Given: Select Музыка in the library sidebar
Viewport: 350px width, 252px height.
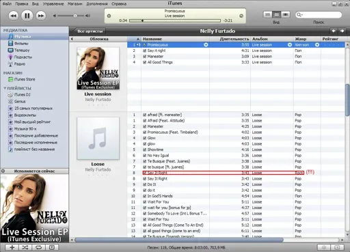Looking at the screenshot, I should point(34,36).
